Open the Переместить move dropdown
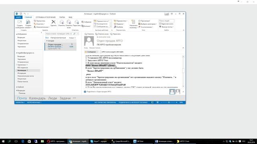The width and height of the screenshot is (257, 144). 120,21
